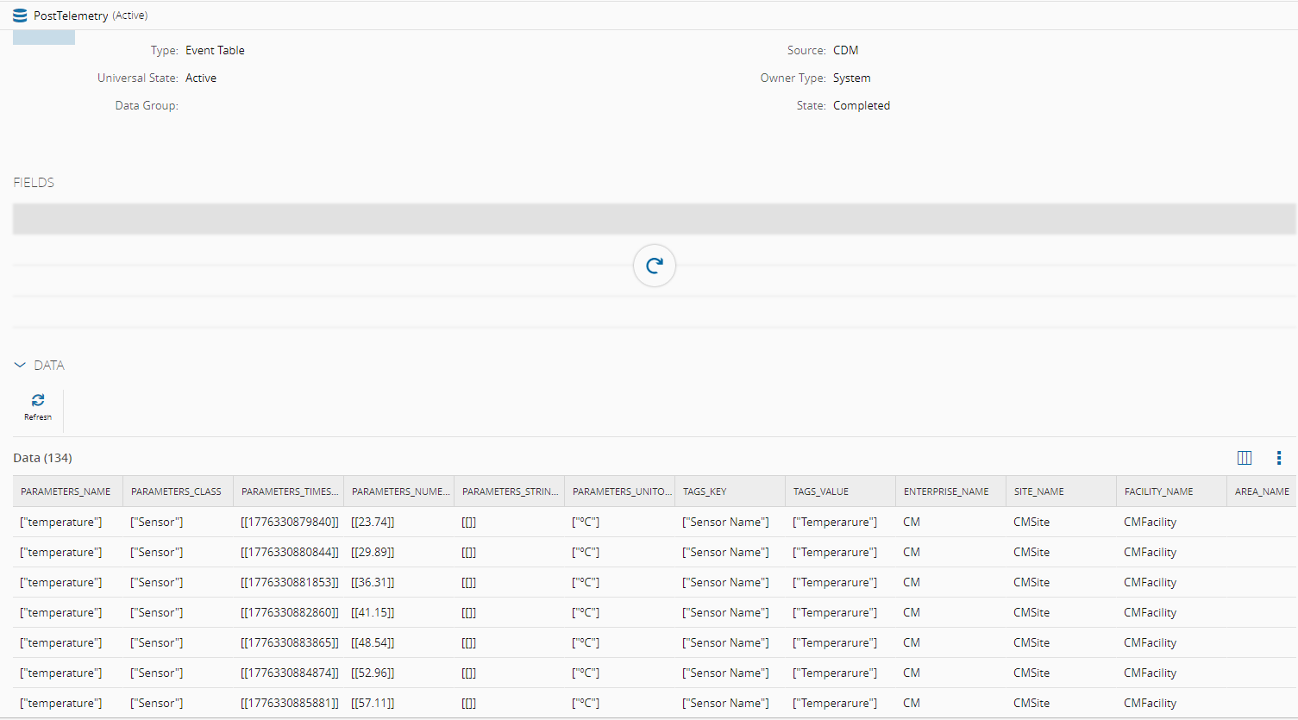
Task: Click the Refresh icon in the DATA section
Action: (x=37, y=402)
